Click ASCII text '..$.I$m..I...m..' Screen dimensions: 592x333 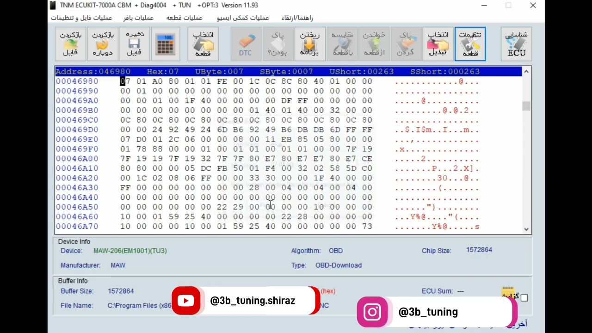[437, 130]
